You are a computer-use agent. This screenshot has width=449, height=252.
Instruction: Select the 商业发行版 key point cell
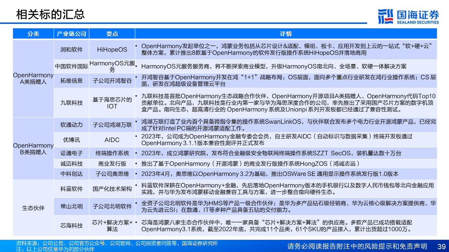point(112,163)
